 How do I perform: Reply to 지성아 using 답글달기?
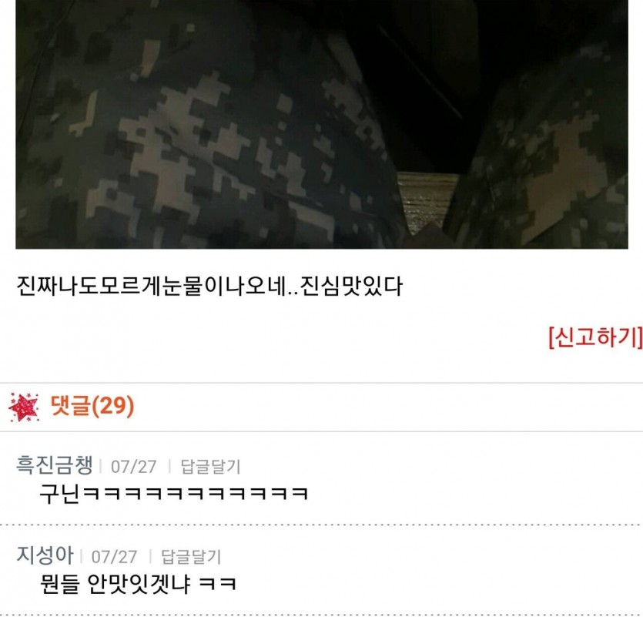tap(191, 557)
